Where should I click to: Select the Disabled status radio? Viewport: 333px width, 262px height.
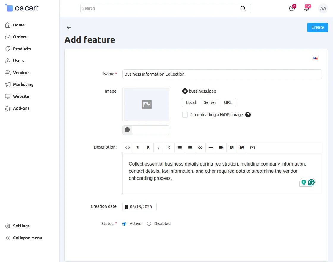[x=149, y=224]
